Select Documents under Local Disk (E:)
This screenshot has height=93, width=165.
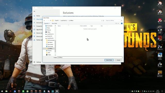[50, 44]
